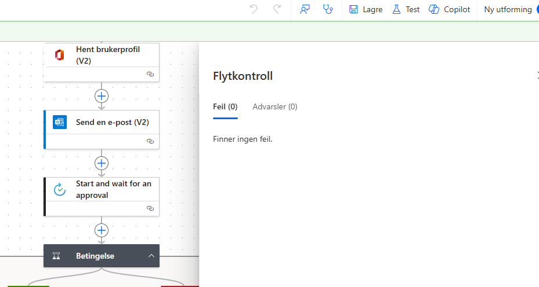The image size is (539, 287).
Task: Click connection link icon on Hent brukerprofil
Action: coord(150,74)
